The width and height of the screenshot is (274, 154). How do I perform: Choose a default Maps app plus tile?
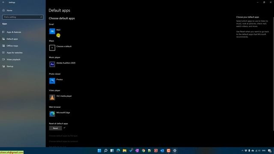pos(52,48)
